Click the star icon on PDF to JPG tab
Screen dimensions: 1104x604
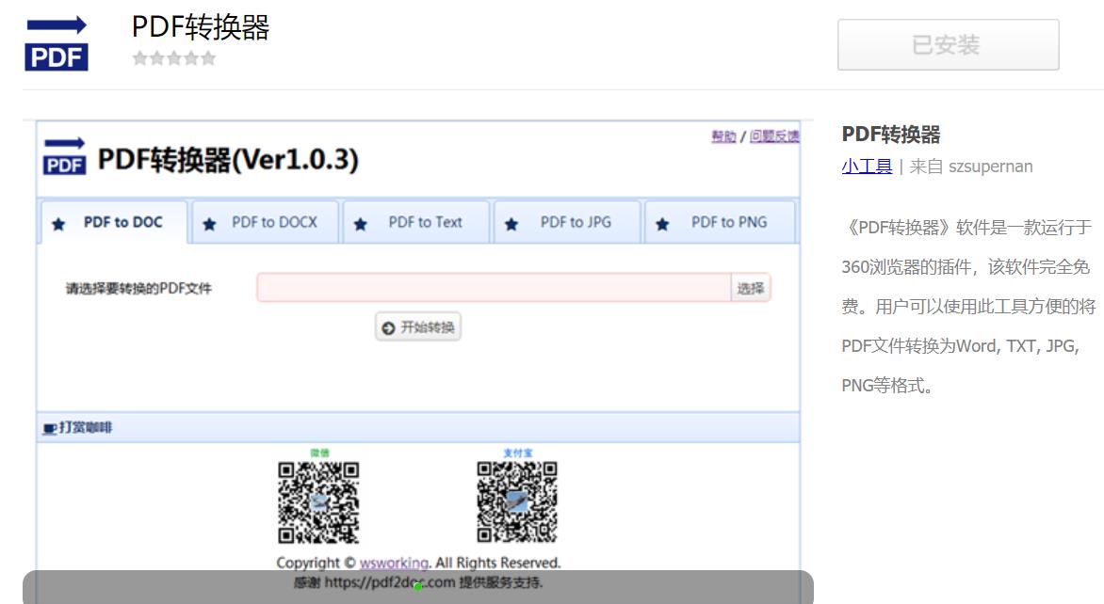click(x=511, y=224)
